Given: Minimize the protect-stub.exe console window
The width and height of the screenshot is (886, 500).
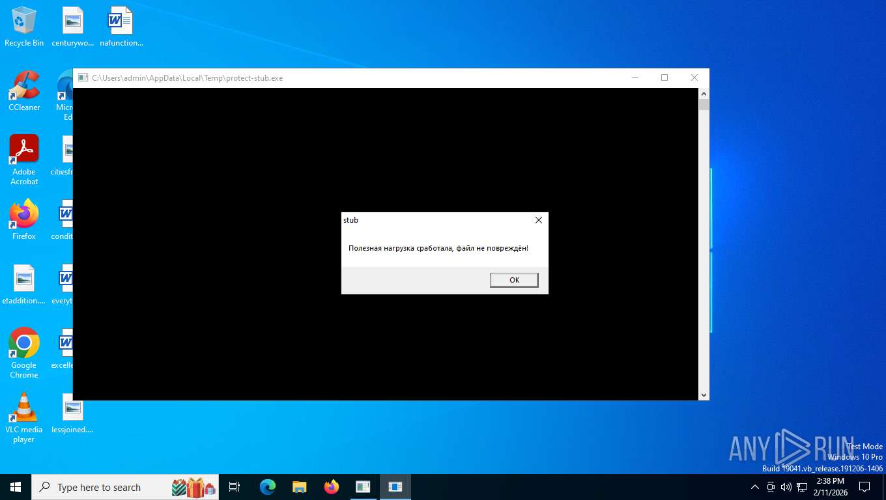Looking at the screenshot, I should pos(635,77).
